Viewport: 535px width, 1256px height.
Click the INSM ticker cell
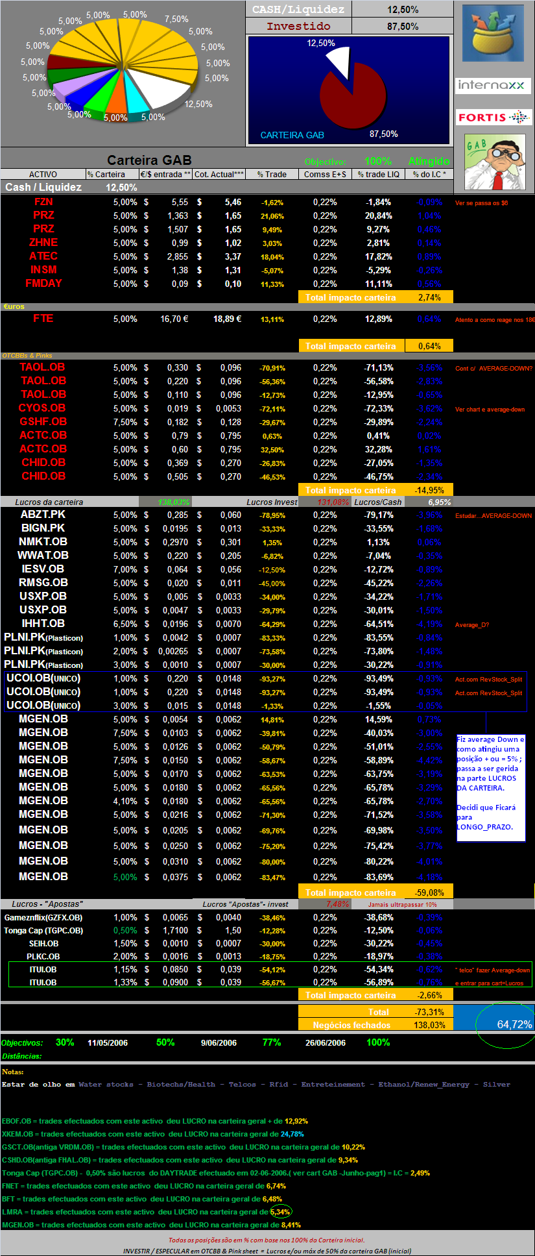(x=43, y=270)
